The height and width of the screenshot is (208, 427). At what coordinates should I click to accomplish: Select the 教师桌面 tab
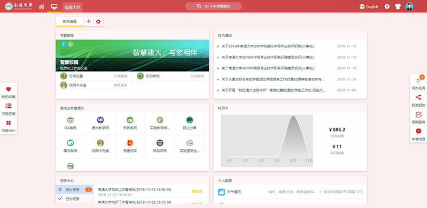(69, 21)
